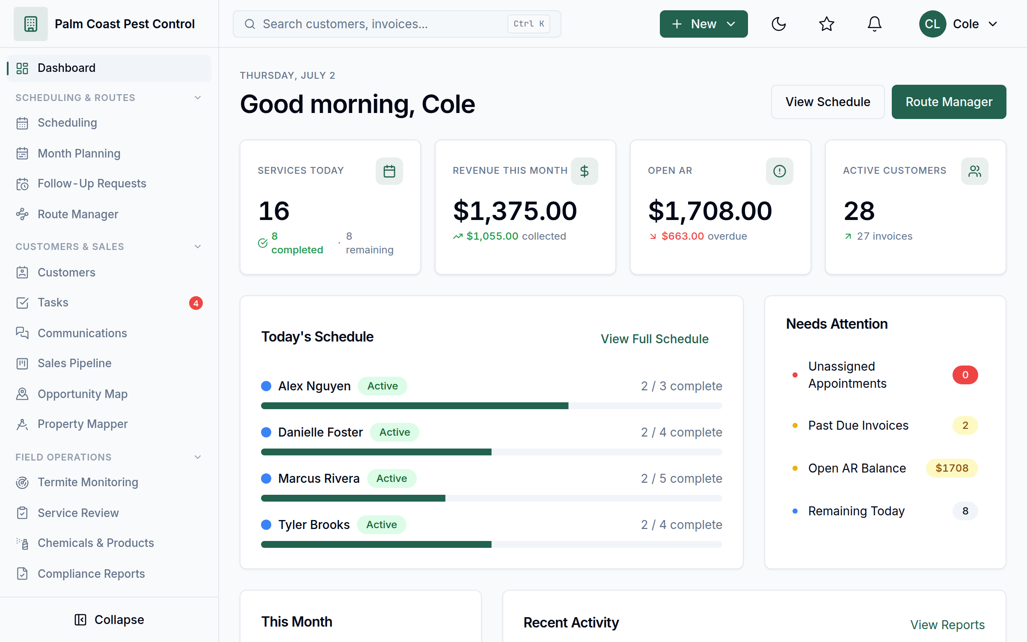The height and width of the screenshot is (642, 1027).
Task: Toggle dark mode with the moon icon
Action: 779,24
